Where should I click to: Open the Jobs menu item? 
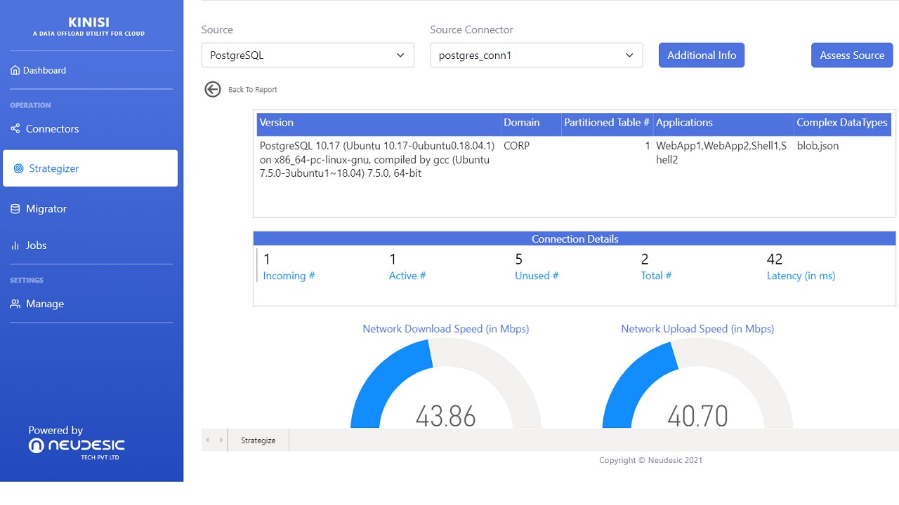pyautogui.click(x=37, y=245)
